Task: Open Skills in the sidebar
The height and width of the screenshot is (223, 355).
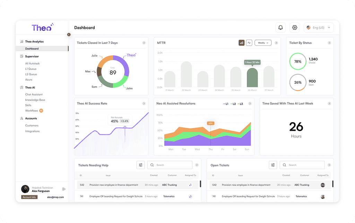Action: [x=28, y=105]
